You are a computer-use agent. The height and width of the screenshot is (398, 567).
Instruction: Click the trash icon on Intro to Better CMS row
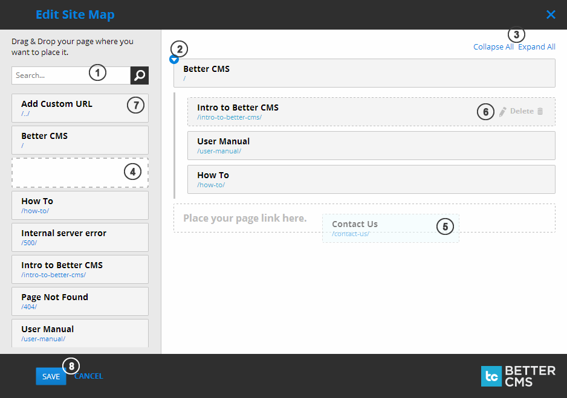[x=540, y=111]
